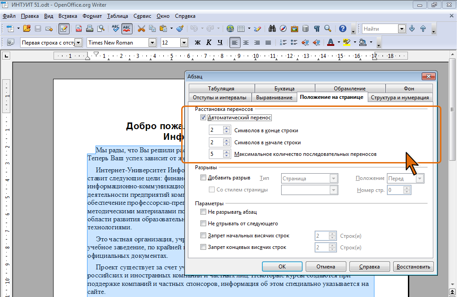Screen dimensions: 457x297
Task: Open the Times New Roman font dropdown
Action: click(152, 43)
